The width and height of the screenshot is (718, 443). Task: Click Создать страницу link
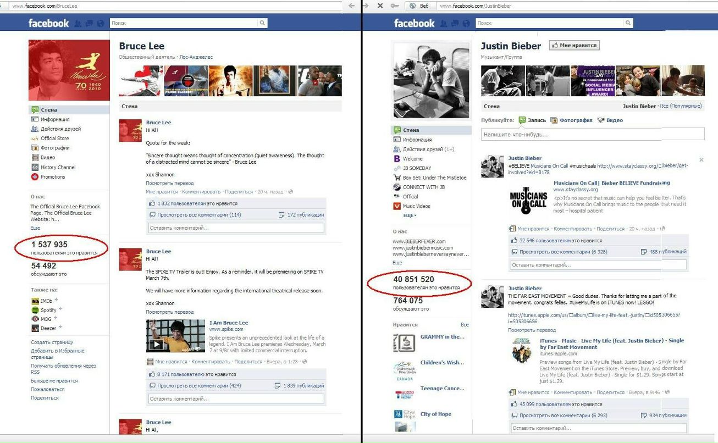point(52,342)
